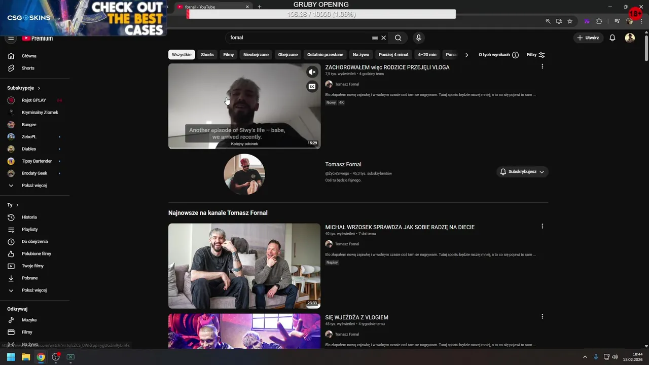Open the Tomasz Fornal channel name link
Viewport: 649px width, 365px height.
[343, 164]
